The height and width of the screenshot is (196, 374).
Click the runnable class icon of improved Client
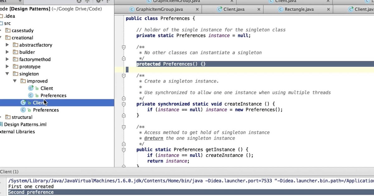tap(31, 88)
